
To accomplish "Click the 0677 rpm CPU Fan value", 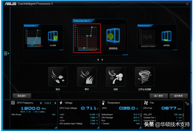I will pyautogui.click(x=171, y=108).
